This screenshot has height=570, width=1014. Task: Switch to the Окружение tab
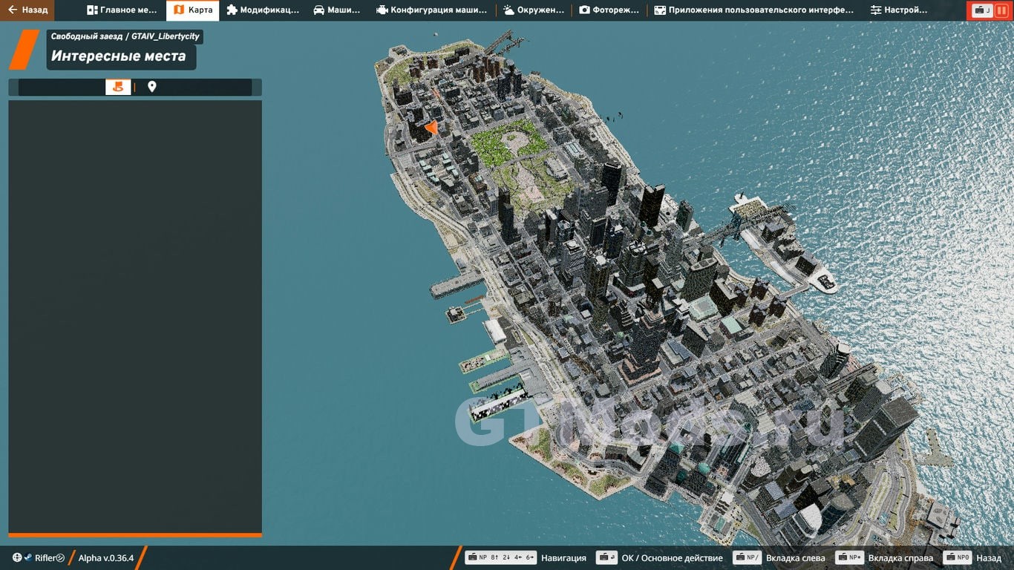pyautogui.click(x=534, y=10)
